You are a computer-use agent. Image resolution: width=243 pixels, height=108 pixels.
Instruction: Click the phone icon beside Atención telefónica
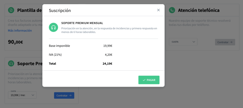[x=172, y=10]
